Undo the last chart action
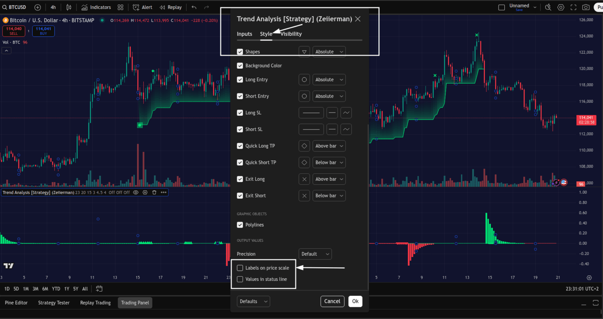The image size is (603, 319). [194, 7]
